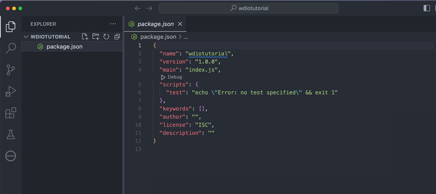This screenshot has height=194, width=436.
Task: Open the Source Control view
Action: pyautogui.click(x=11, y=70)
